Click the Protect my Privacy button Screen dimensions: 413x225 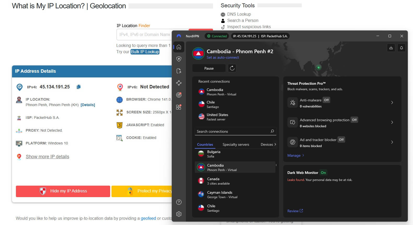click(x=142, y=191)
